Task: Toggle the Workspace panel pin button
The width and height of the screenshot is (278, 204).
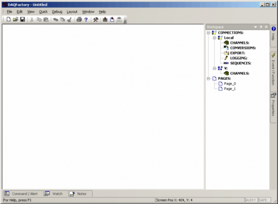Action: pyautogui.click(x=261, y=27)
